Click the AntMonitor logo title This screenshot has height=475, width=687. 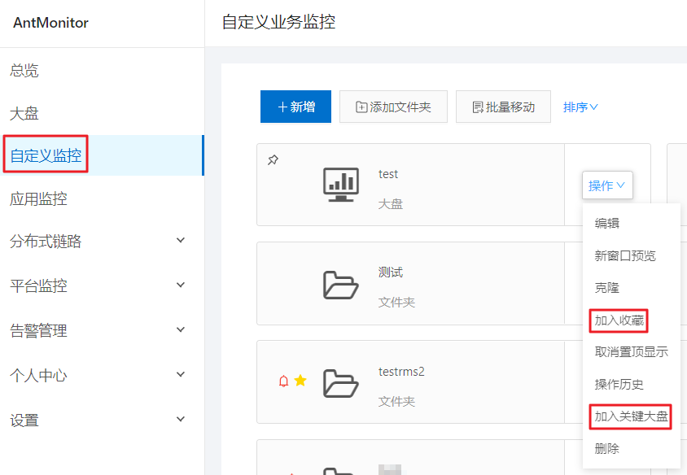(x=50, y=22)
